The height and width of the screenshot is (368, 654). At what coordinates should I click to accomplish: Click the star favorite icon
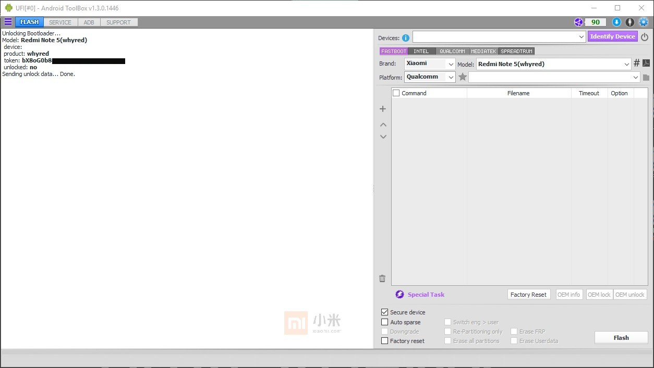(463, 77)
